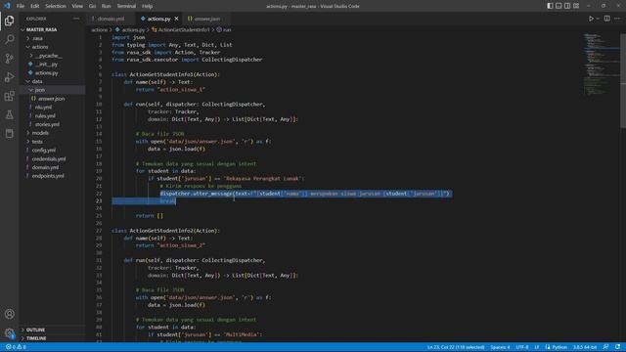Click Ln 23, Col 22 cursor position indicator
The image size is (626, 352).
456,347
